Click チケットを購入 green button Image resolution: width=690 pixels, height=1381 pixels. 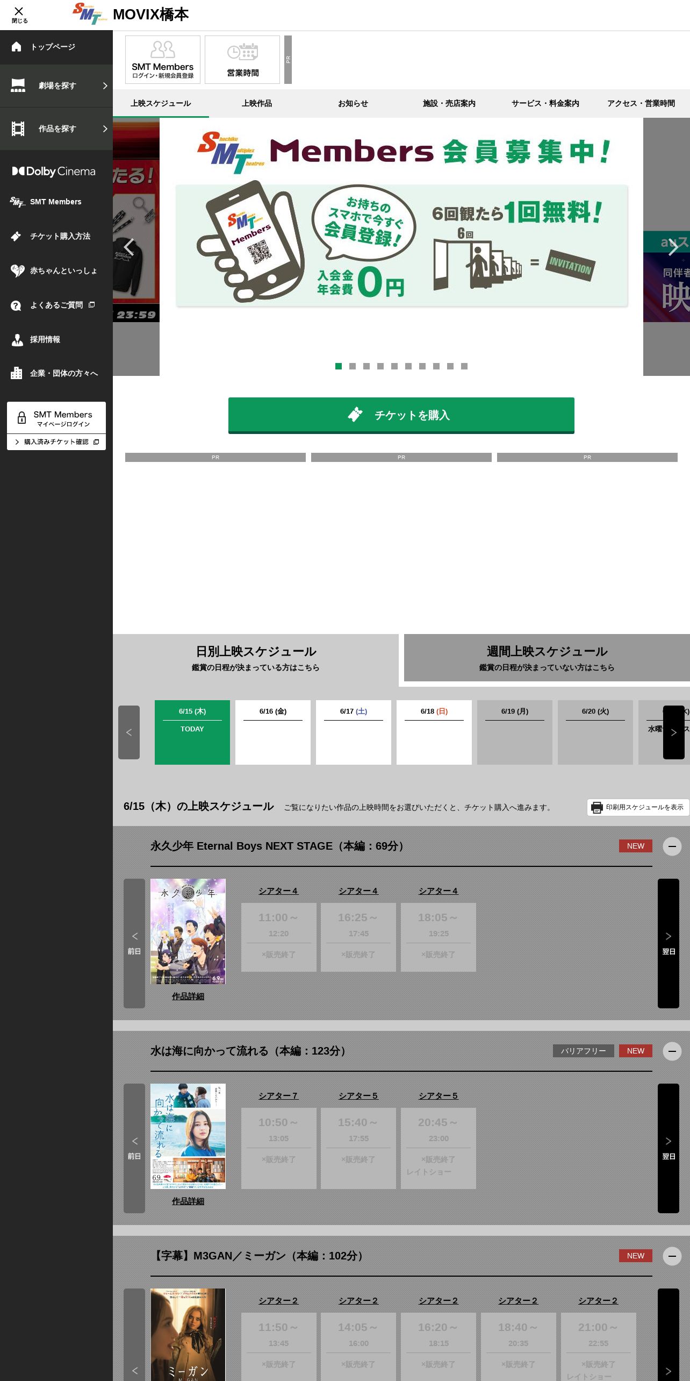401,415
